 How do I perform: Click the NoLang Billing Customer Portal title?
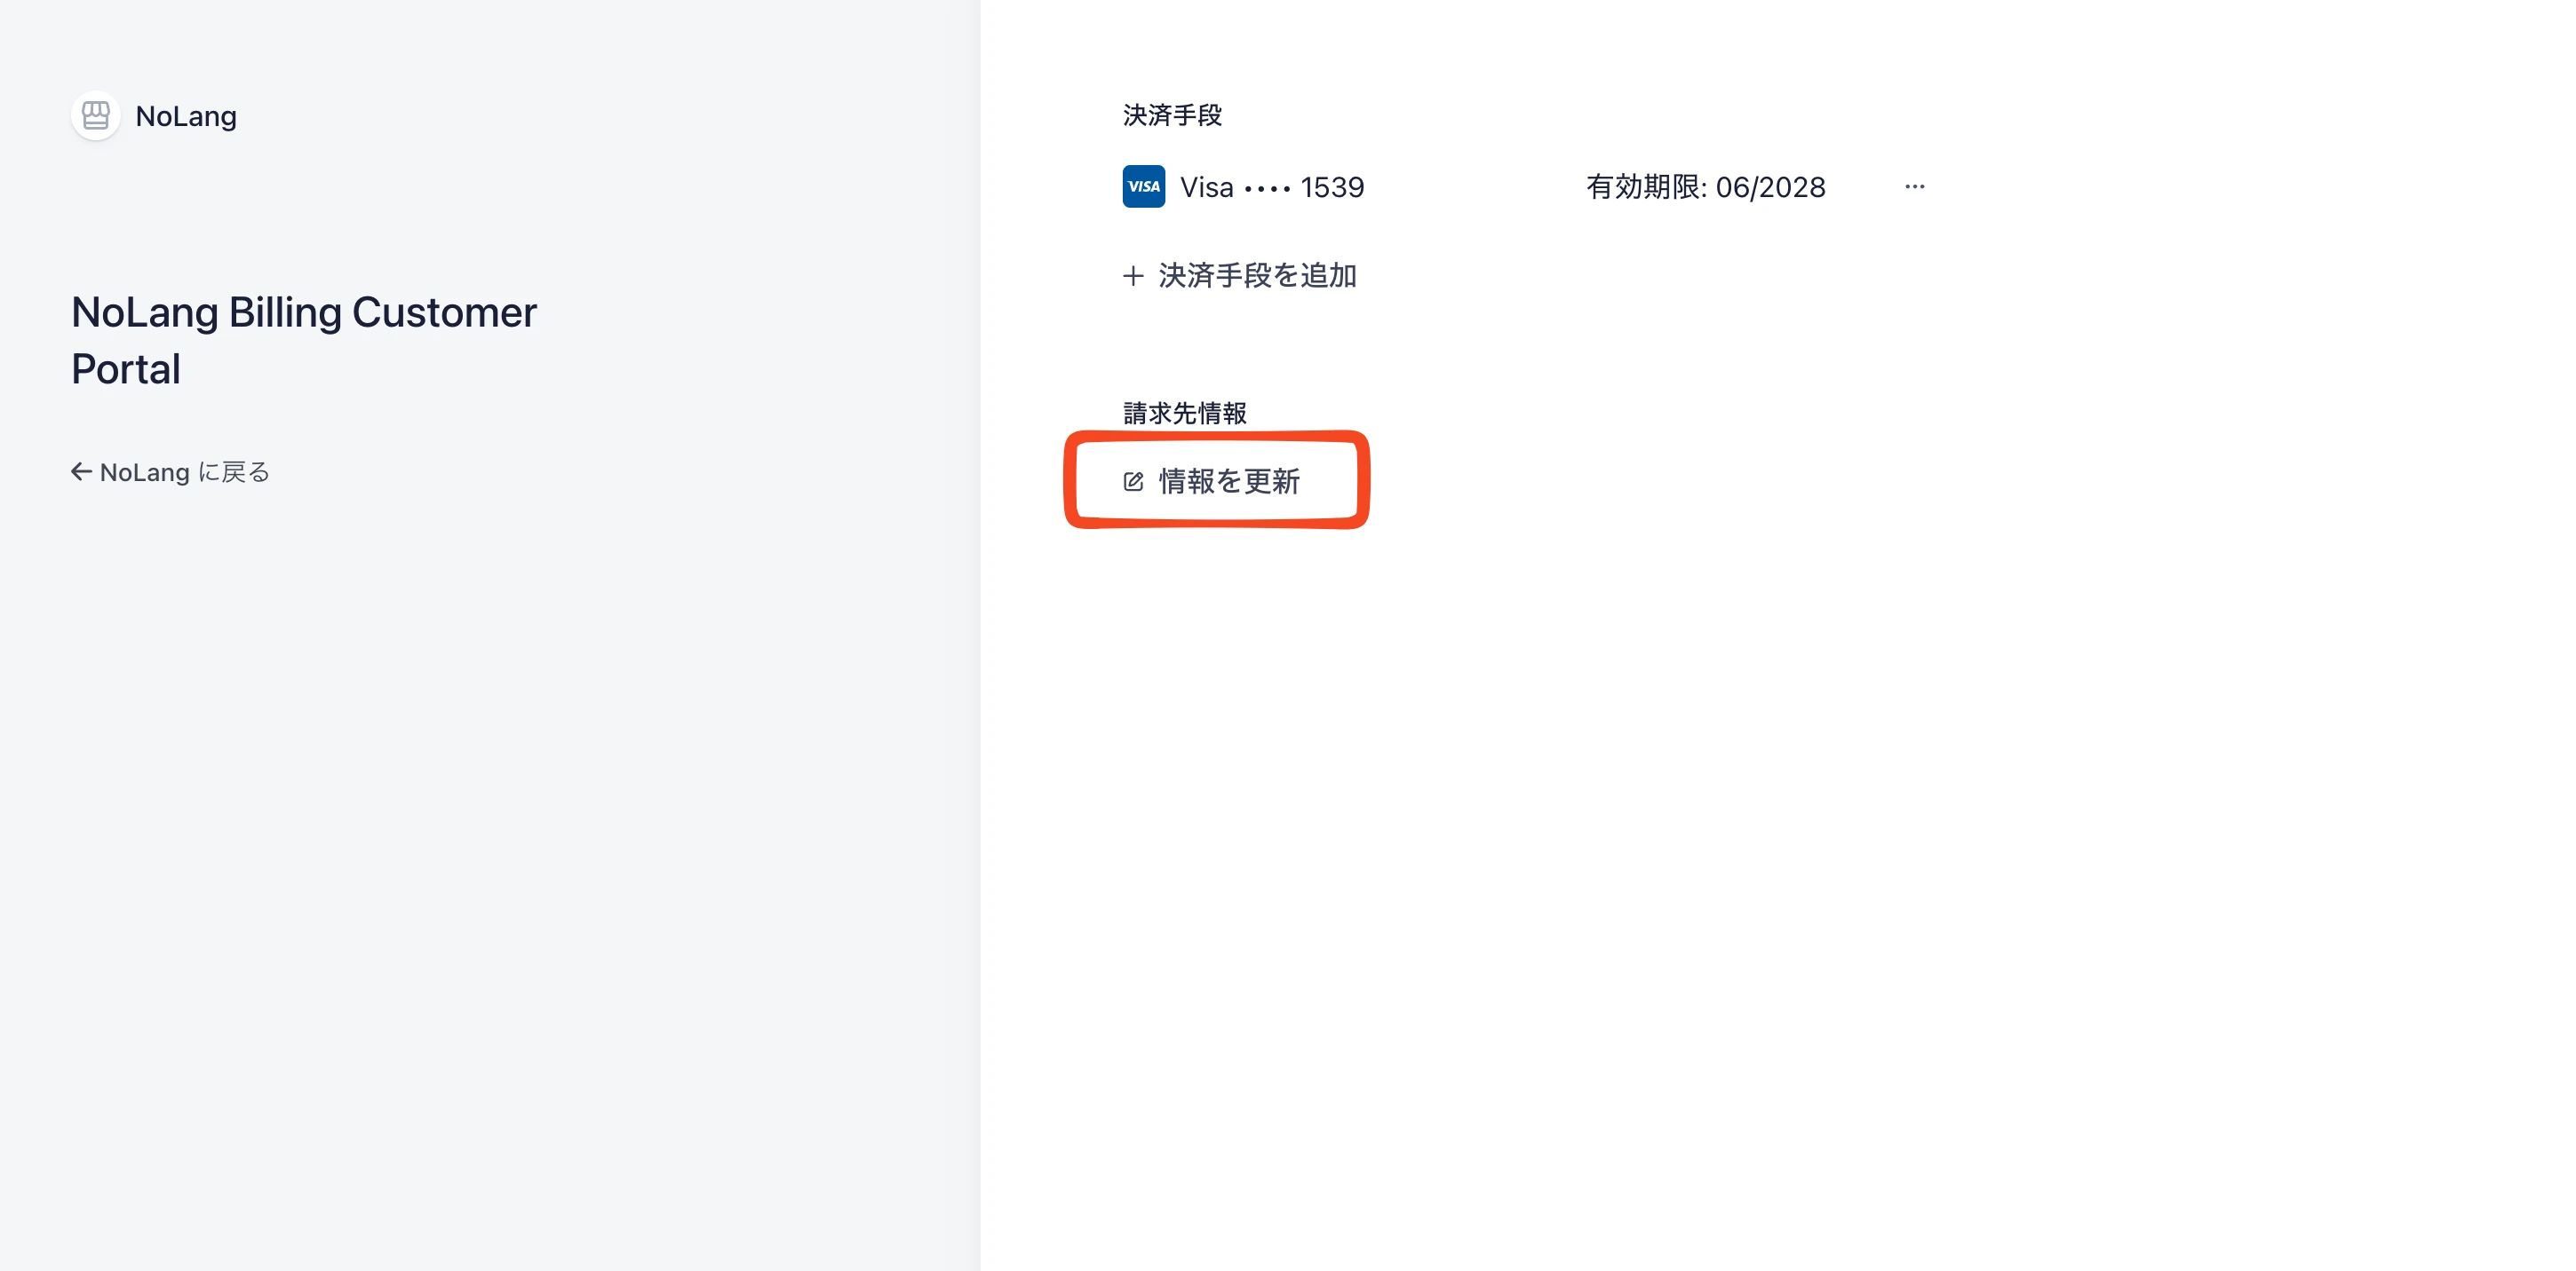click(x=304, y=341)
